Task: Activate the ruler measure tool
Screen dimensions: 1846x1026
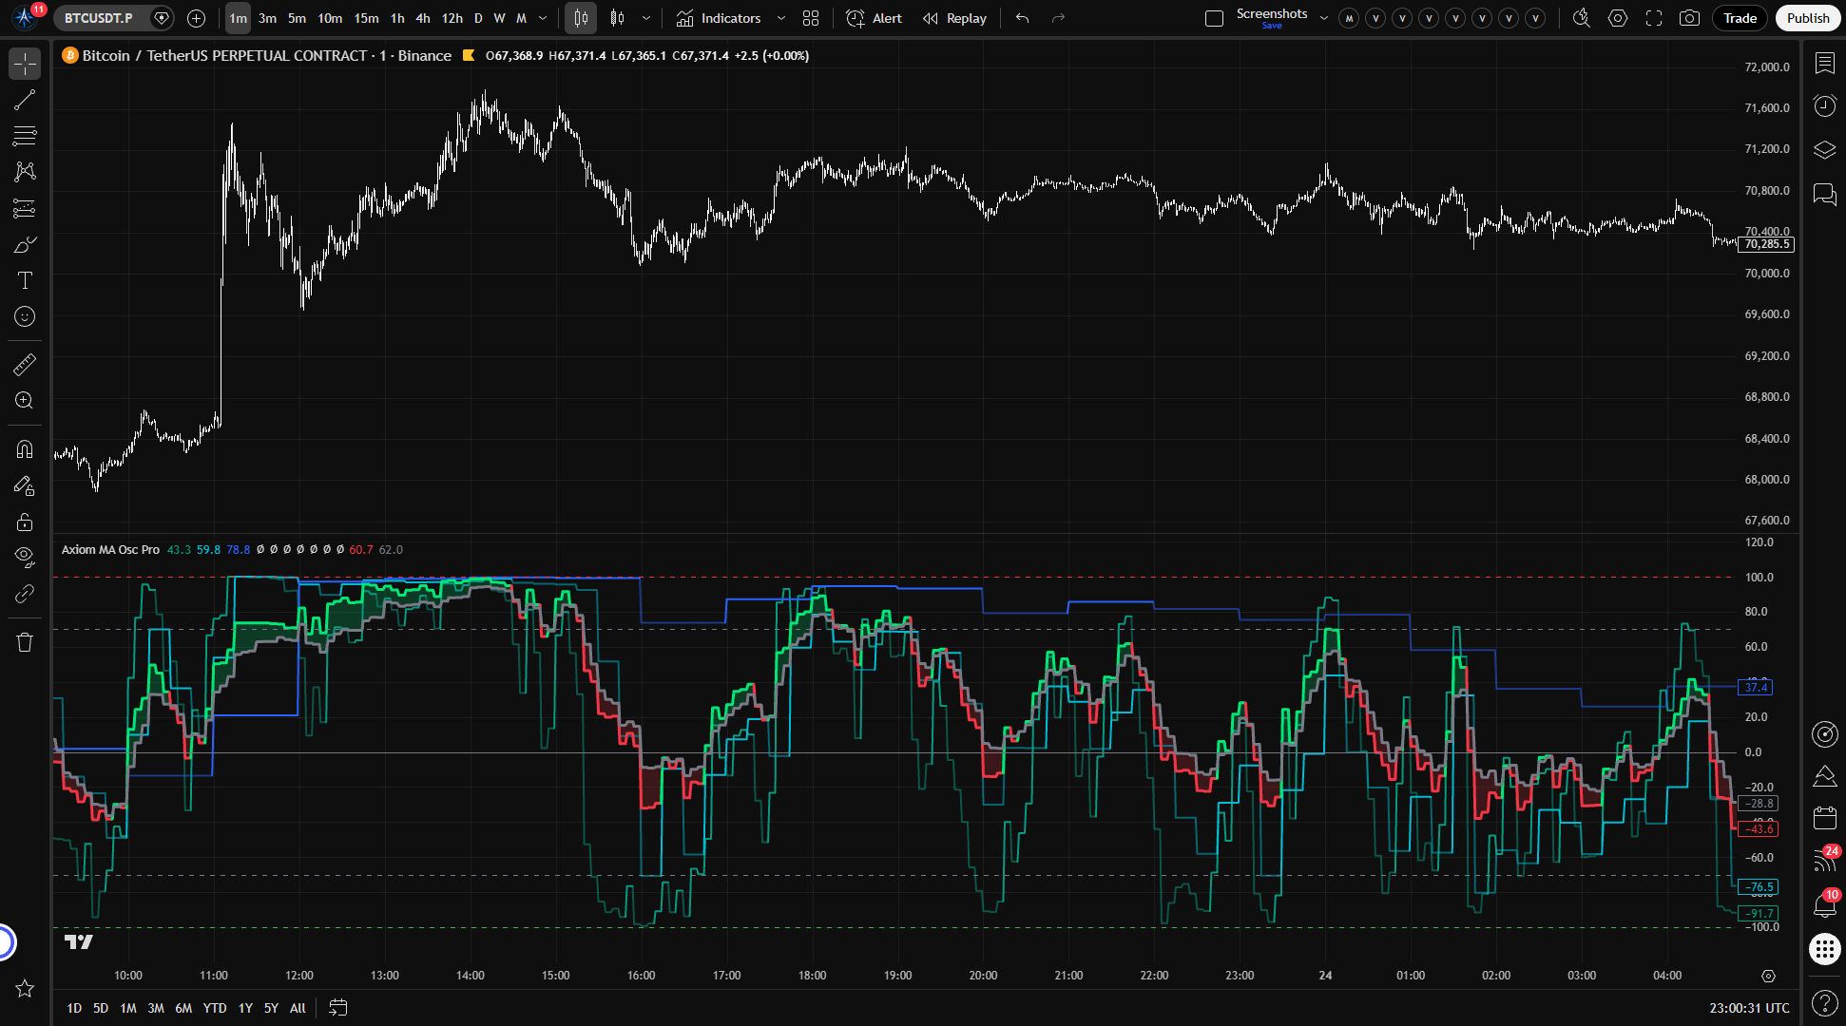Action: pos(25,365)
